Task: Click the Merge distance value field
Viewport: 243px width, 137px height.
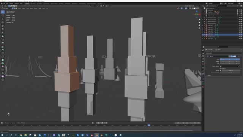Action: point(231,70)
